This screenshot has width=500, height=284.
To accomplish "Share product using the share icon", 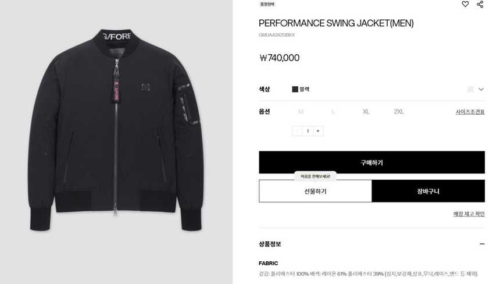I will tap(480, 4).
